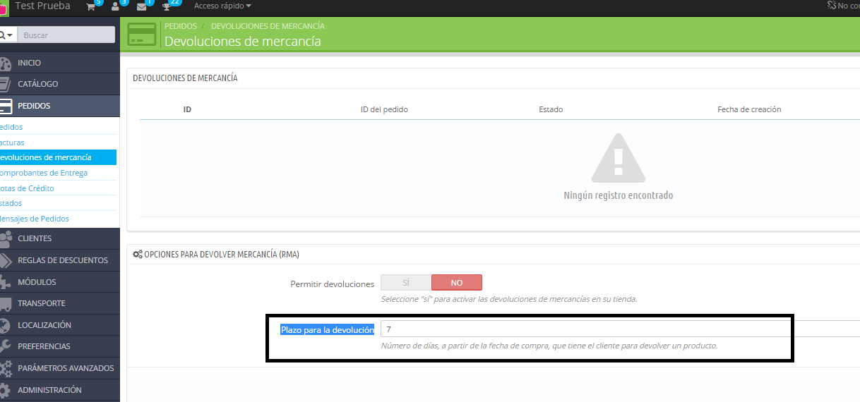
Task: Click the Buscar search box
Action: pyautogui.click(x=66, y=35)
